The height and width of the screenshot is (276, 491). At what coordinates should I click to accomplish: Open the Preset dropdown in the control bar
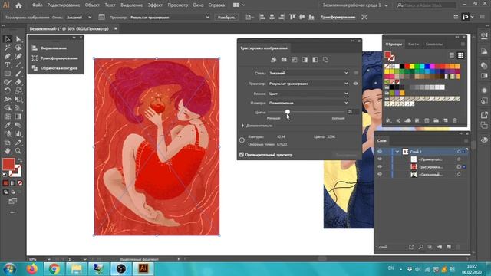79,17
